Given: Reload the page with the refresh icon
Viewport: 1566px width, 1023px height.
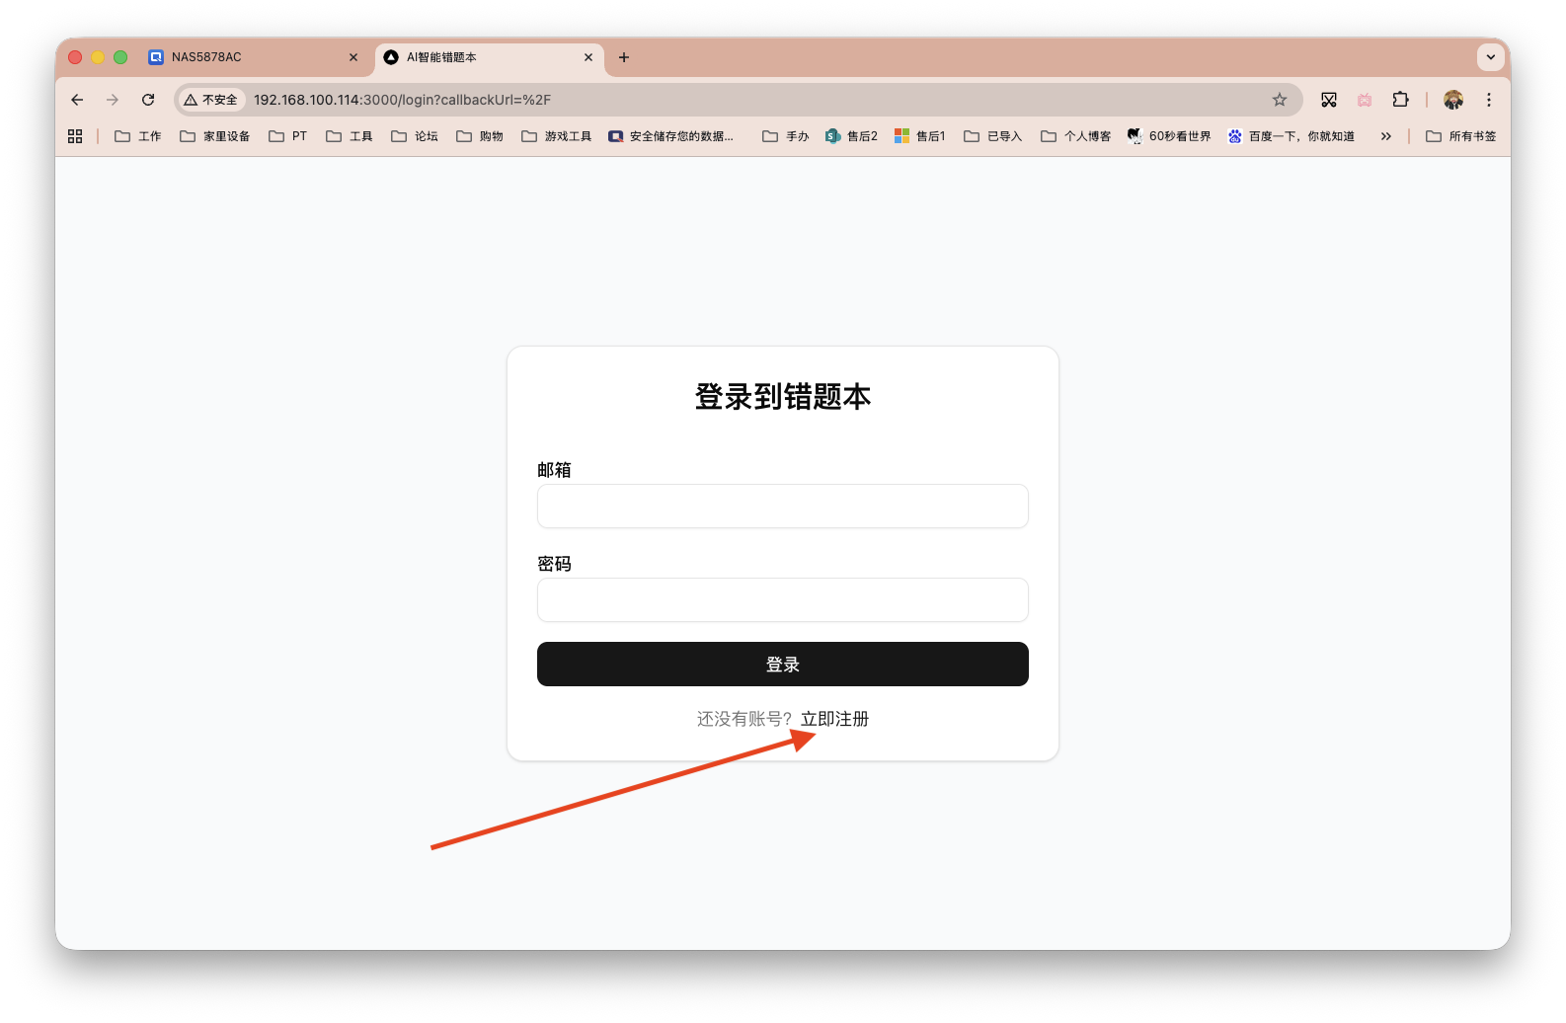Looking at the screenshot, I should (x=148, y=100).
